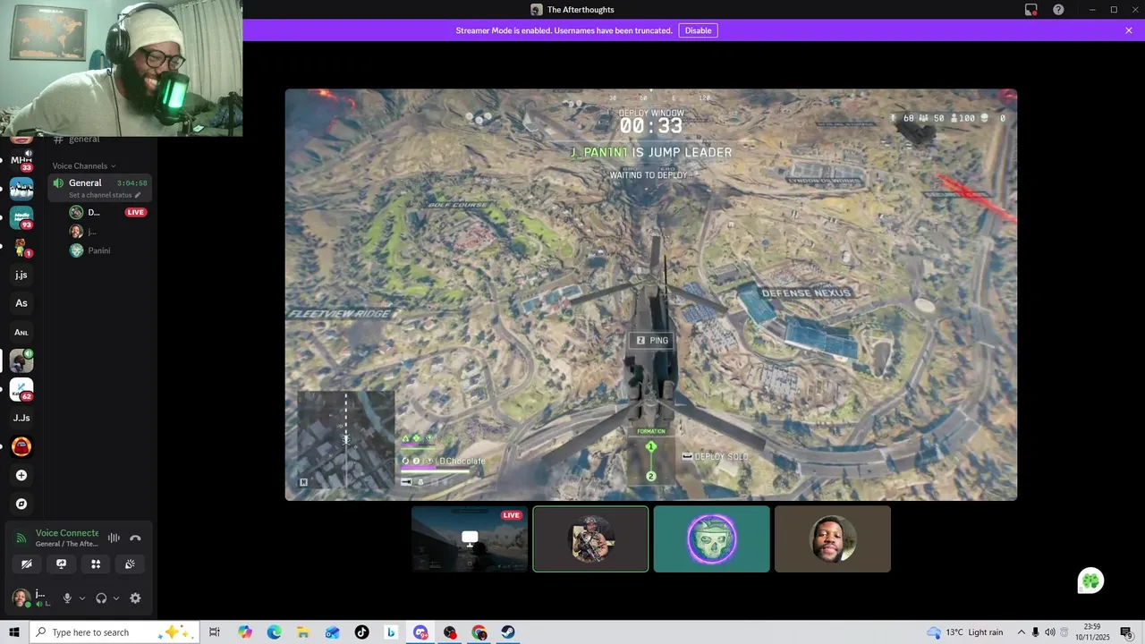Open the server showing 1 notification badge

[x=21, y=246]
